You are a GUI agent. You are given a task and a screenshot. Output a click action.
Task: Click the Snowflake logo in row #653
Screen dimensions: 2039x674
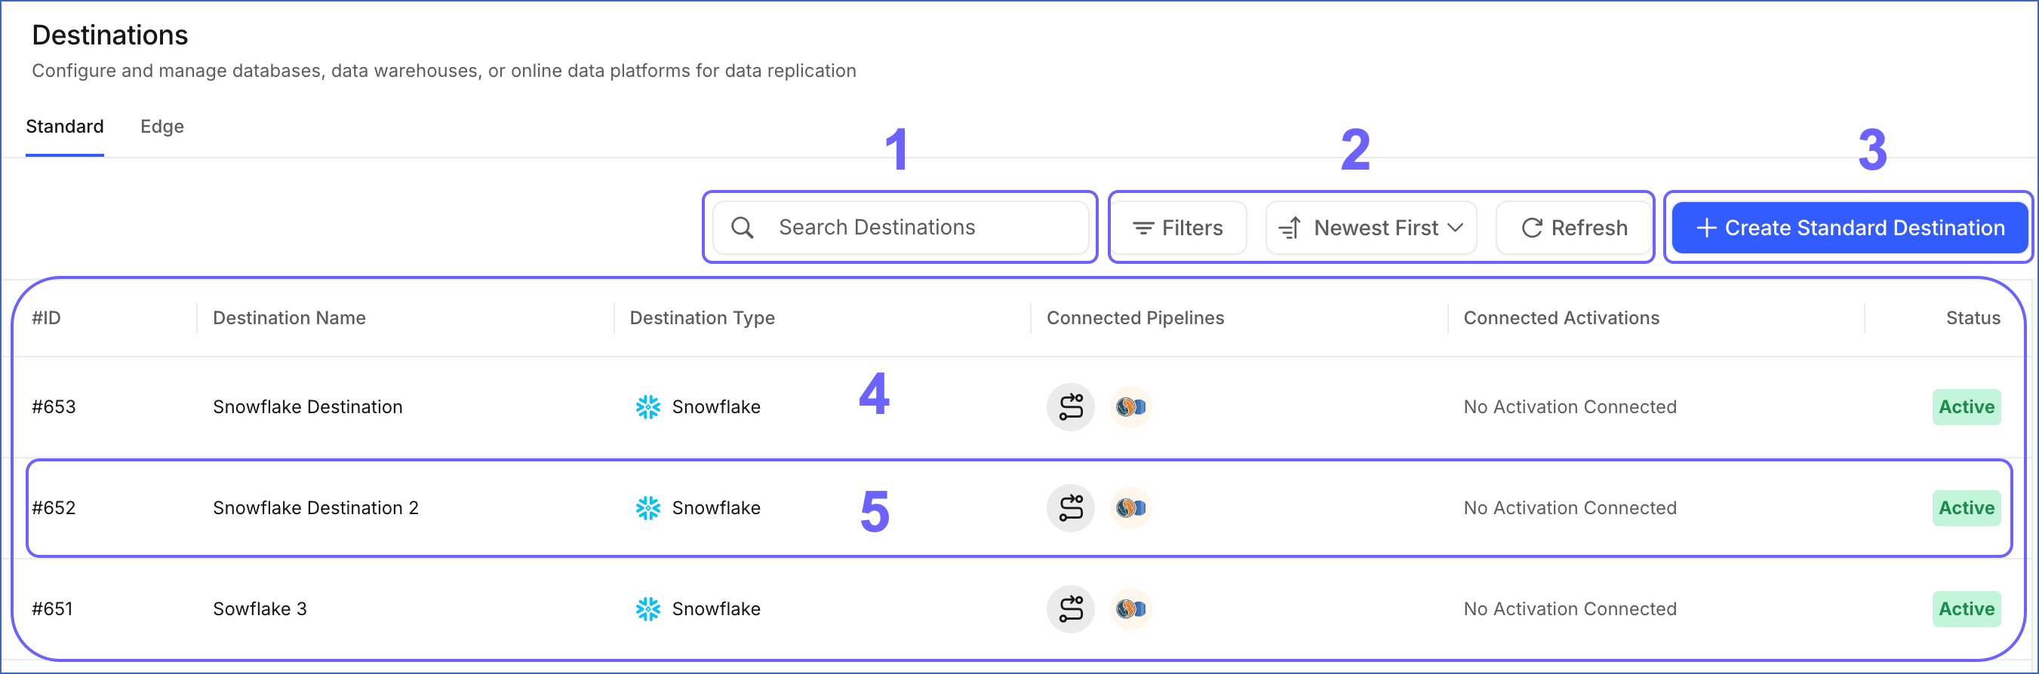647,406
